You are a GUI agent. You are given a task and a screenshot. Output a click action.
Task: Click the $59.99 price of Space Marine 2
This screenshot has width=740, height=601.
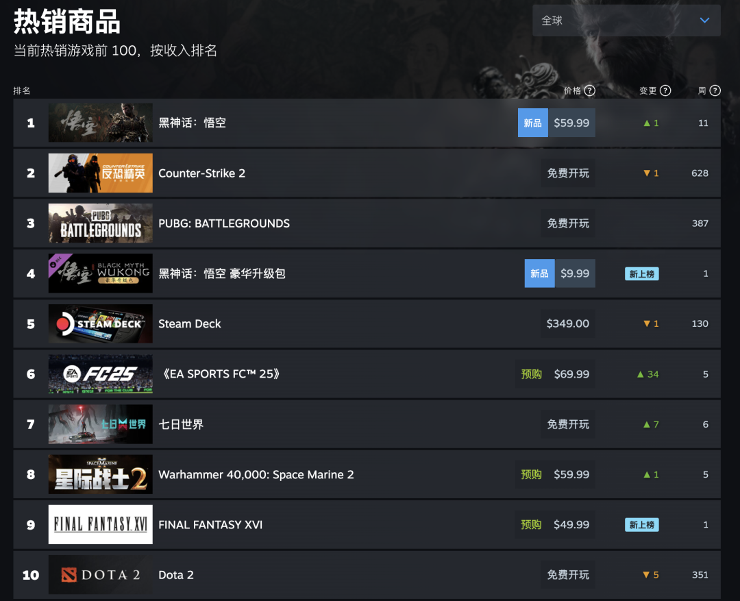(x=571, y=474)
